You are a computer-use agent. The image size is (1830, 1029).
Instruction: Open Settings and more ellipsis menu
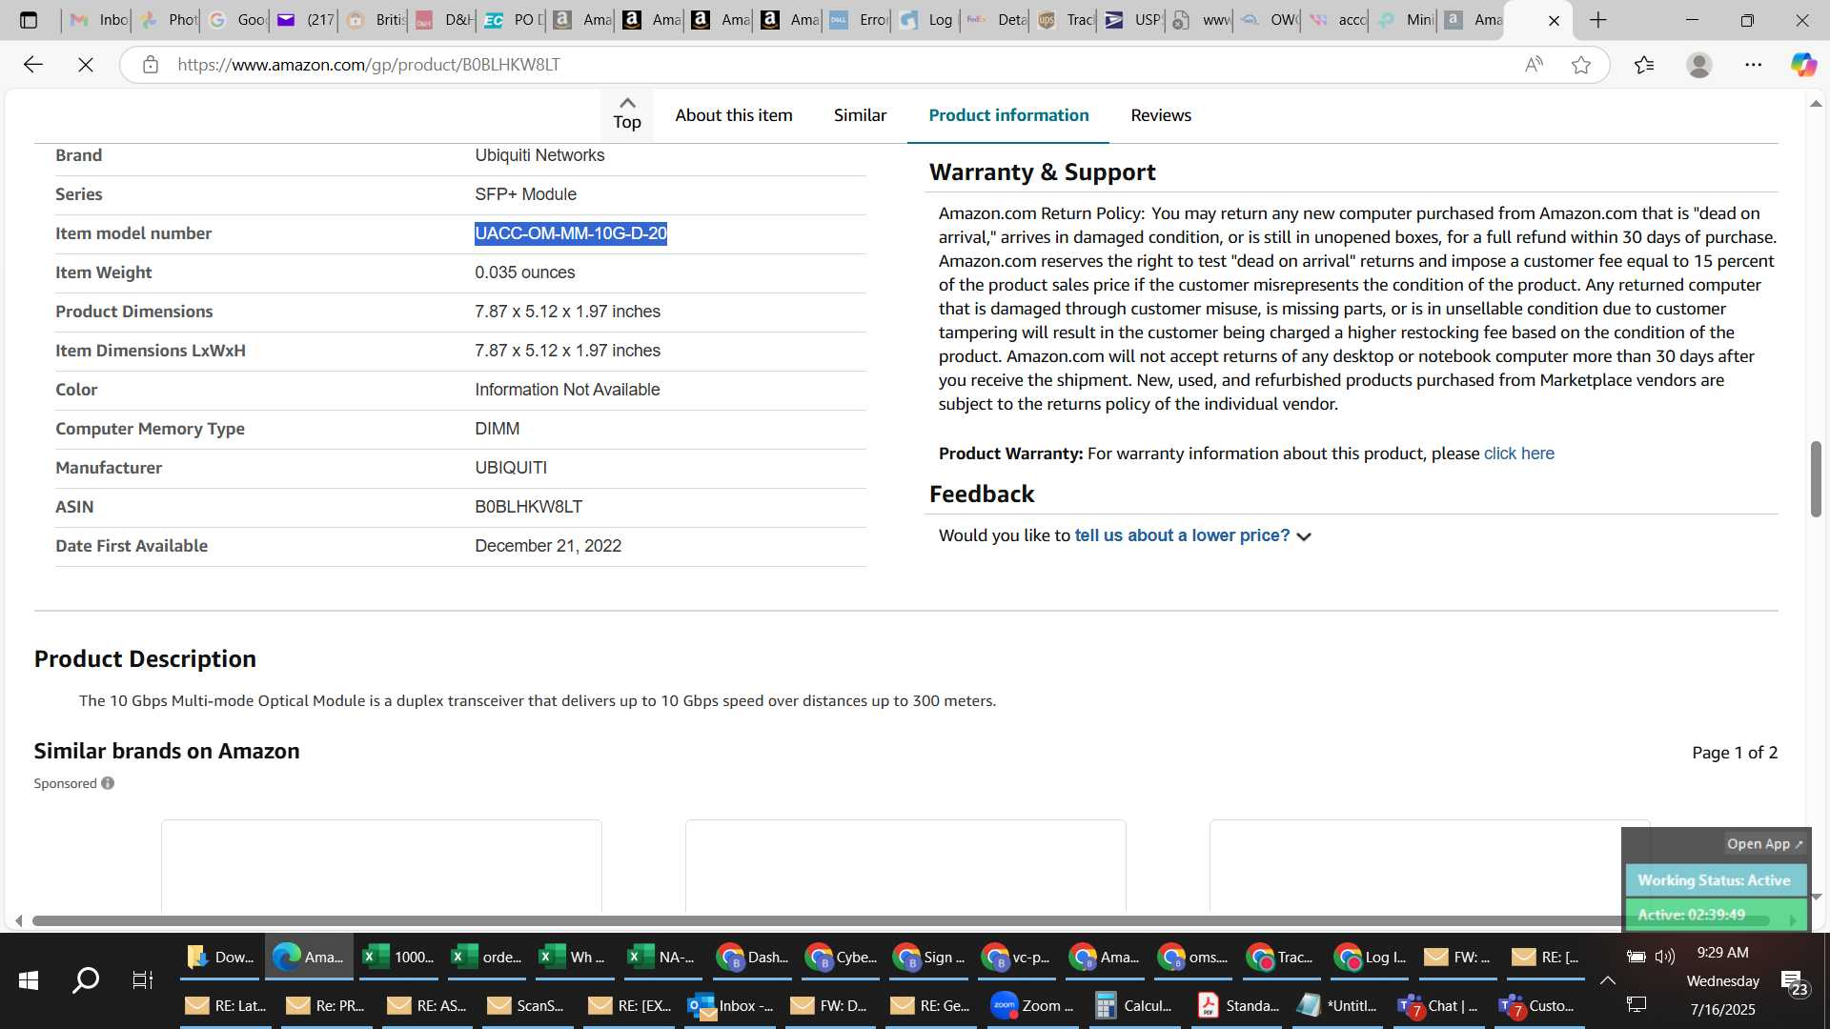pos(1754,65)
